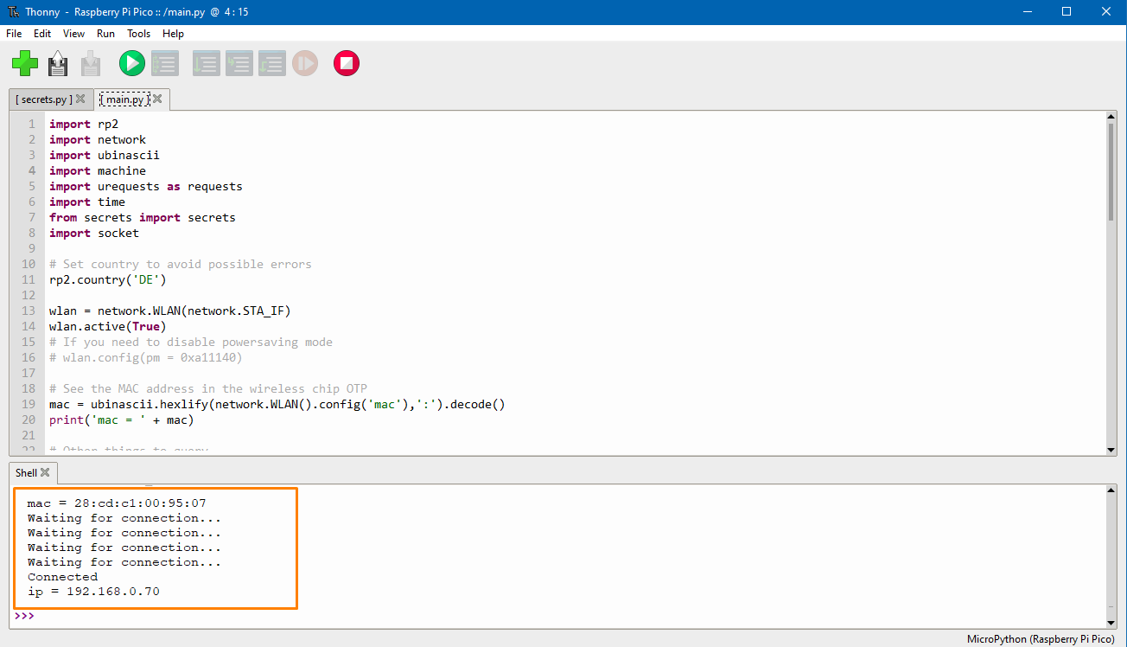
Task: Open the Tools menu
Action: click(x=138, y=34)
